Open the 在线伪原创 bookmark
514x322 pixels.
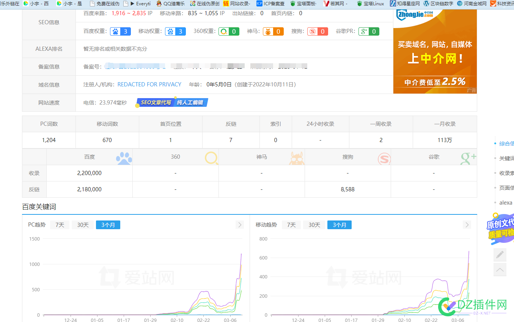coord(204,3)
